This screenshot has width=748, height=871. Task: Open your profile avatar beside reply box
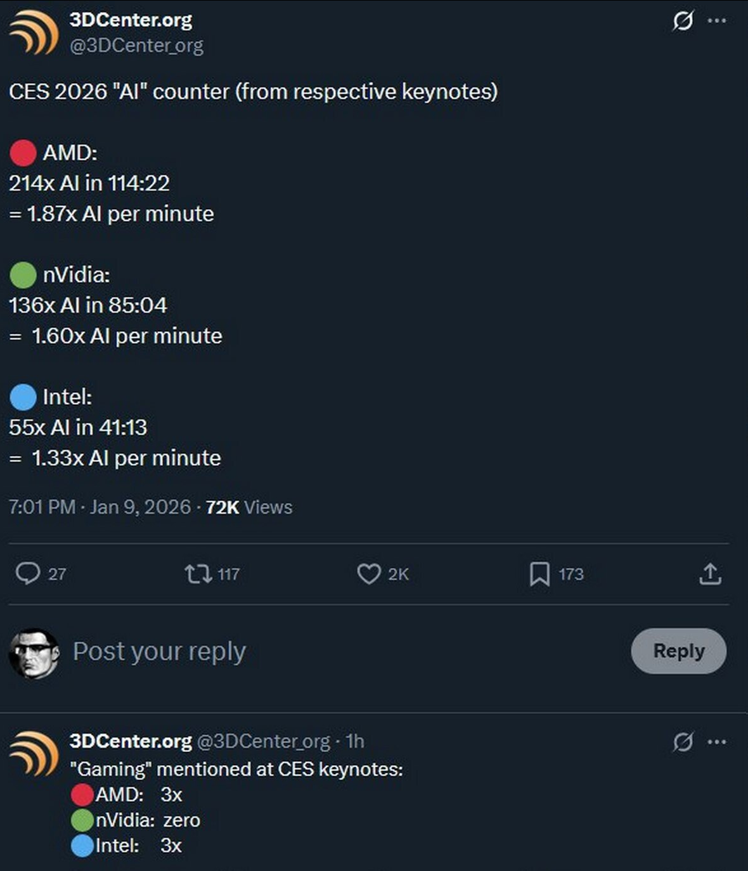tap(34, 653)
